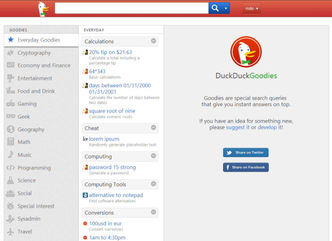Image resolution: width=332 pixels, height=241 pixels.
Task: Select the Math category label
Action: point(24,142)
